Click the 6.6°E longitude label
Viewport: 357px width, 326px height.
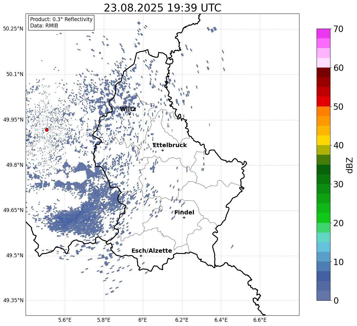click(260, 320)
